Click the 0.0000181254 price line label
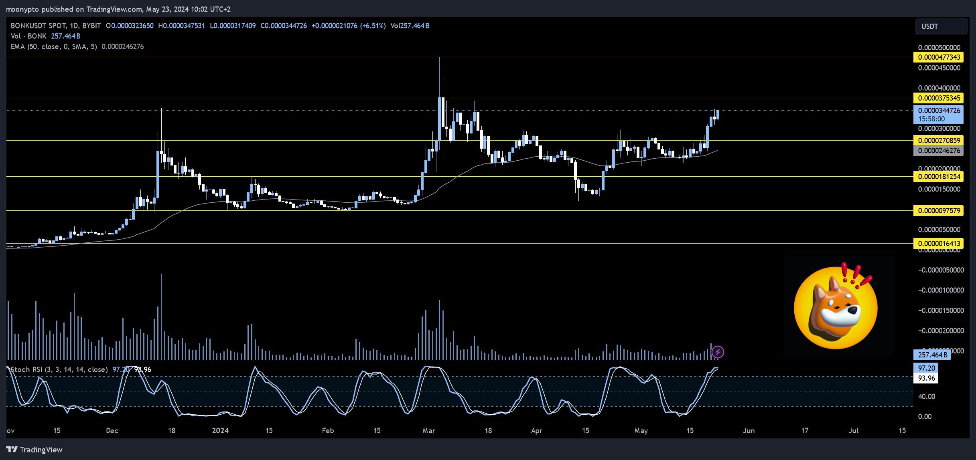This screenshot has width=976, height=460. tap(939, 177)
